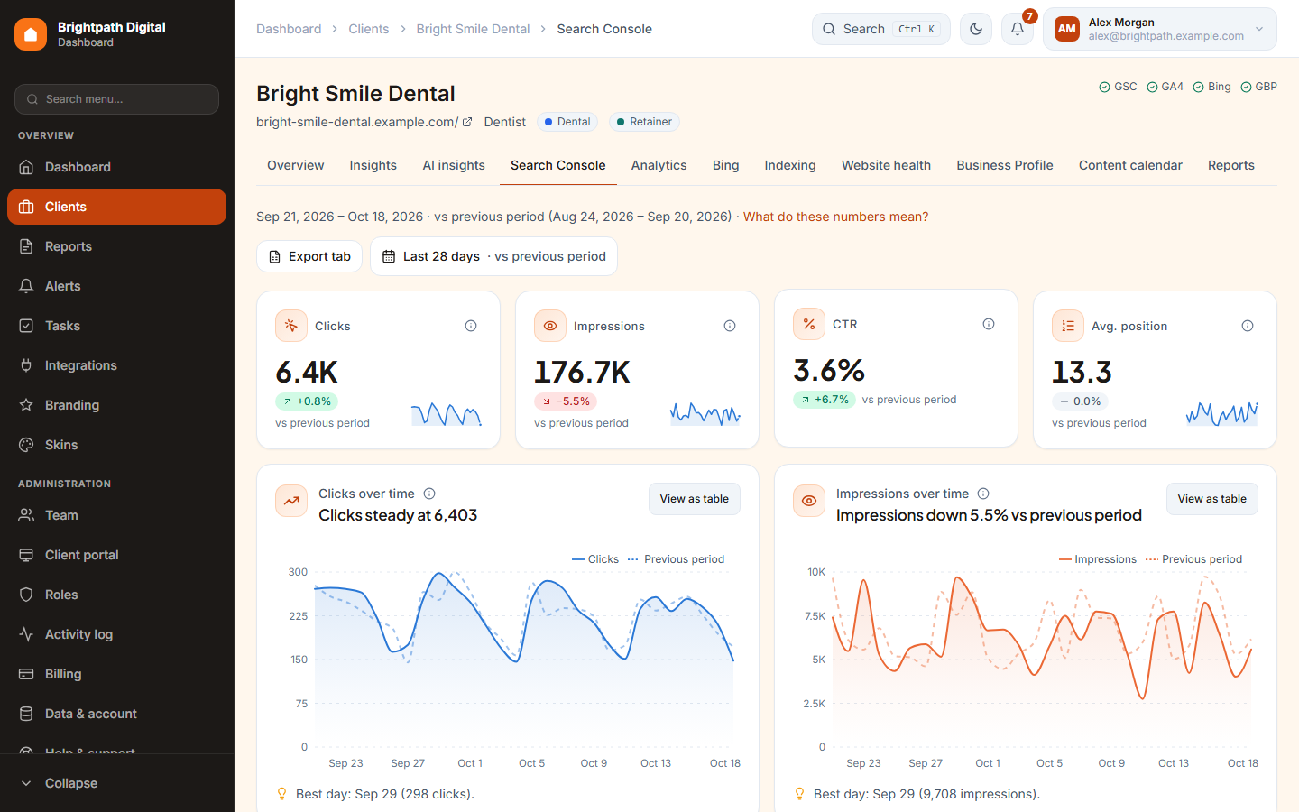The height and width of the screenshot is (812, 1299).
Task: Click the GBP connection status indicator
Action: coord(1258,87)
